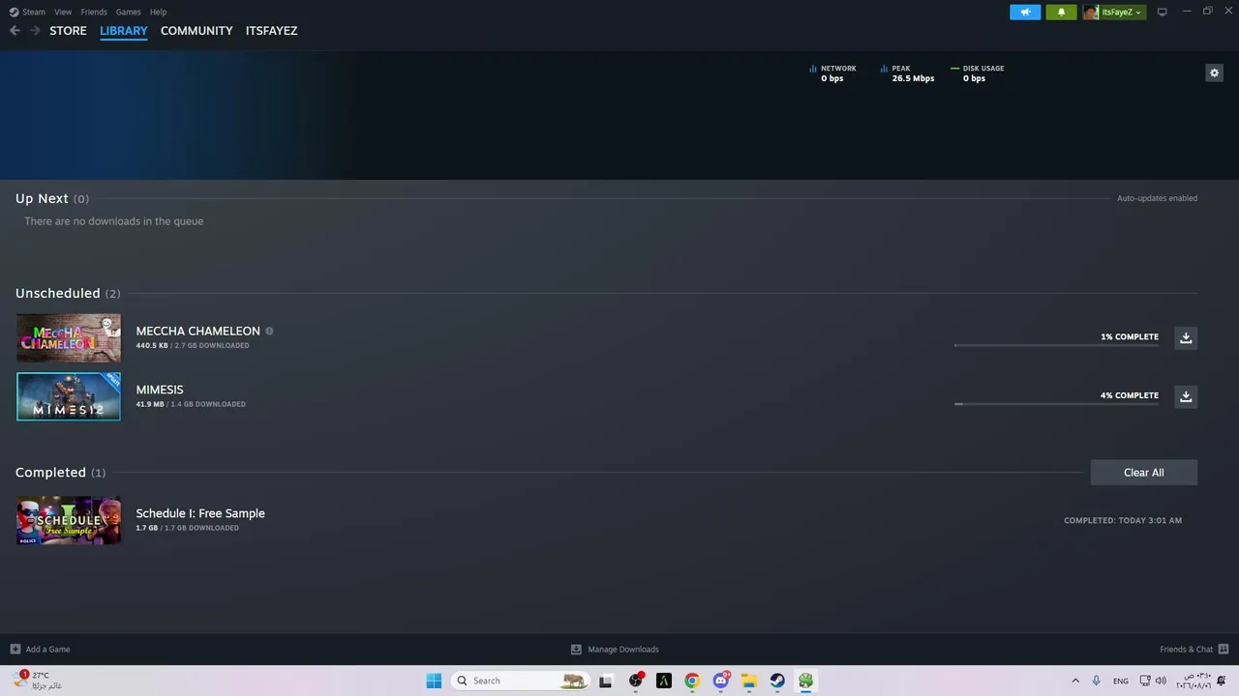Open the green notifications bell
The width and height of the screenshot is (1239, 696).
click(1061, 12)
